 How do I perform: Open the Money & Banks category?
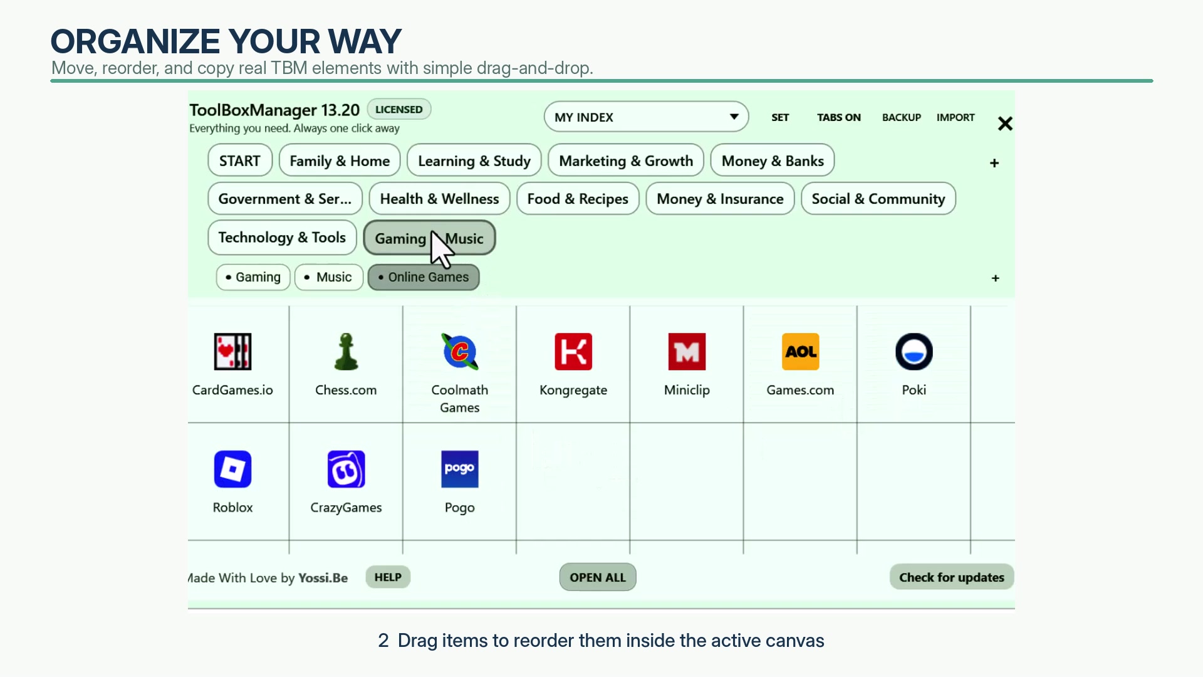pos(773,160)
